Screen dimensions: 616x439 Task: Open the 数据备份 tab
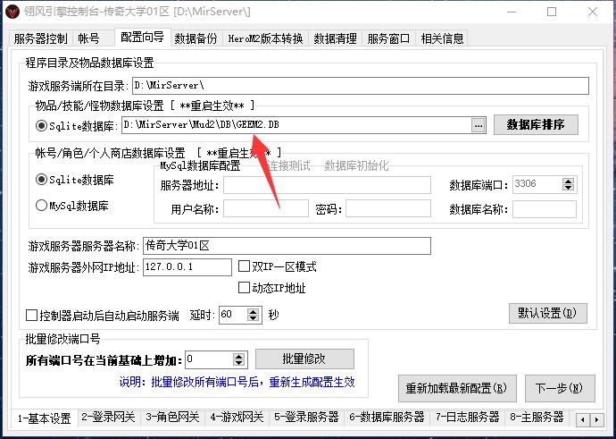[x=196, y=38]
